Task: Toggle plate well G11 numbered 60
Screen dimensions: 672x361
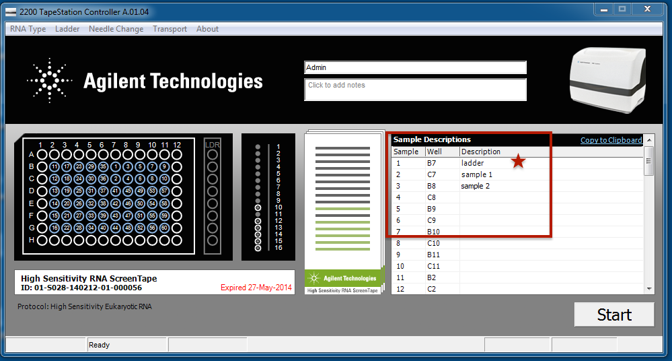Action: pyautogui.click(x=165, y=228)
